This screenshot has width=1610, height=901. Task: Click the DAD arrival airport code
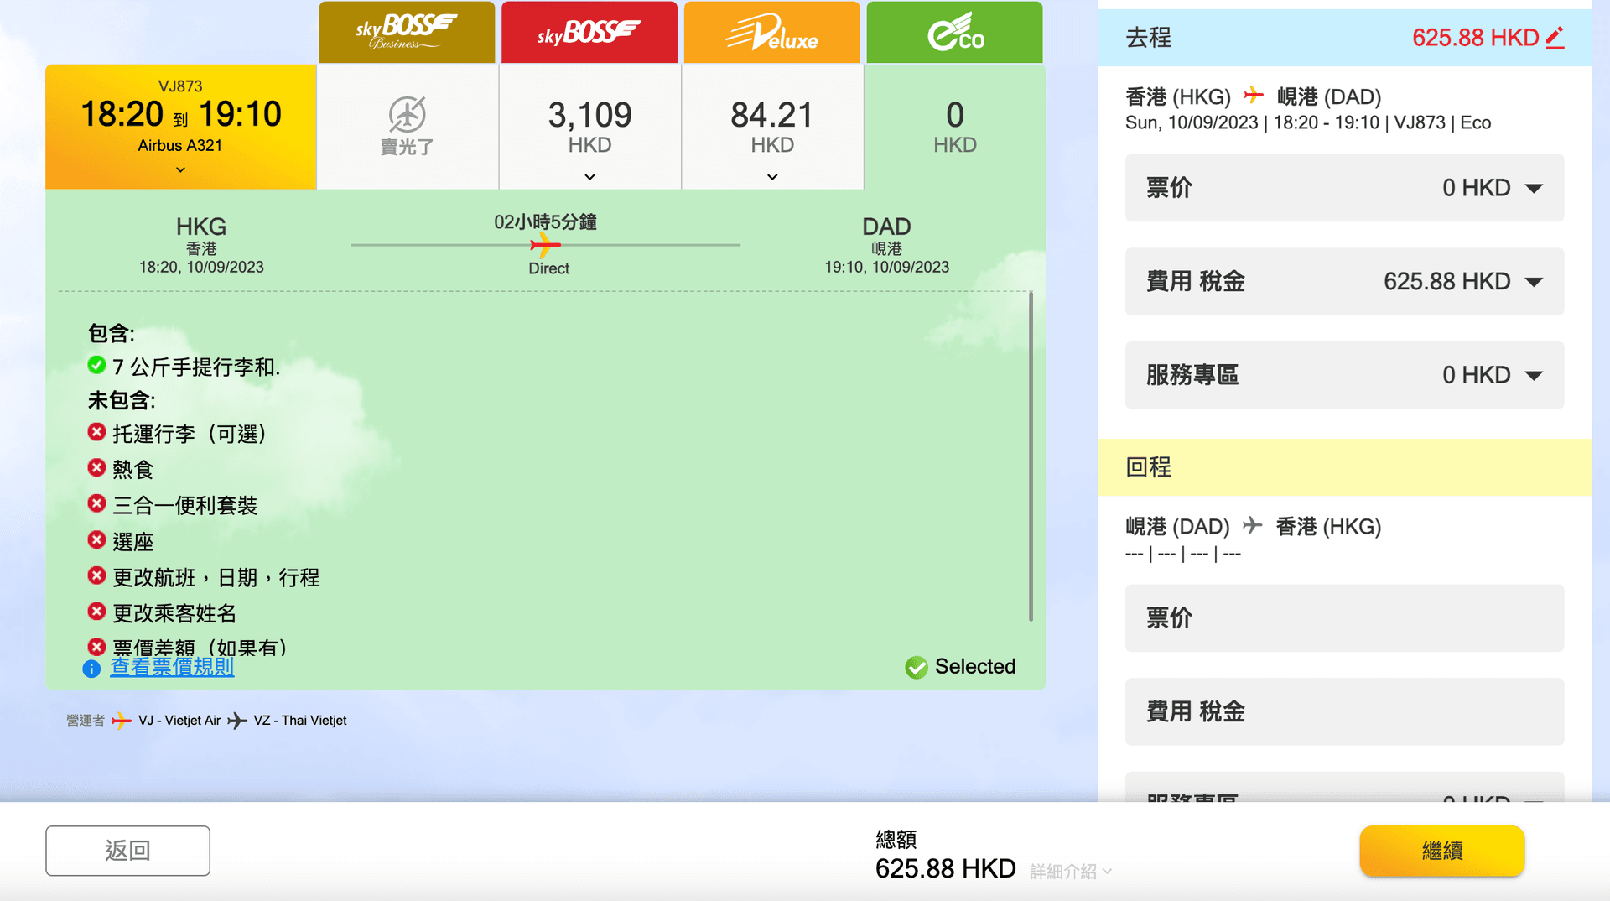pyautogui.click(x=886, y=227)
